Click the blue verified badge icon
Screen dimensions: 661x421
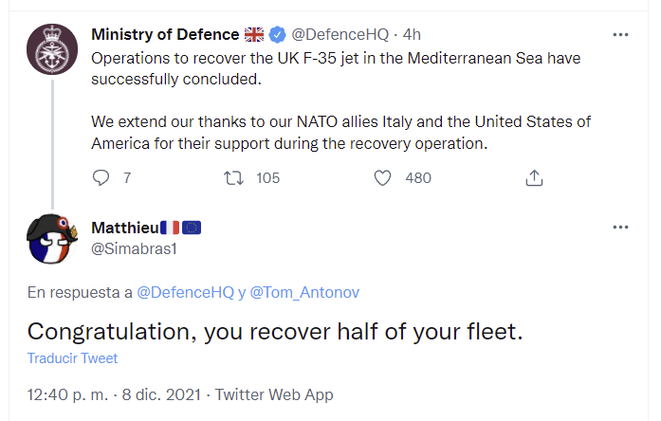pos(277,34)
